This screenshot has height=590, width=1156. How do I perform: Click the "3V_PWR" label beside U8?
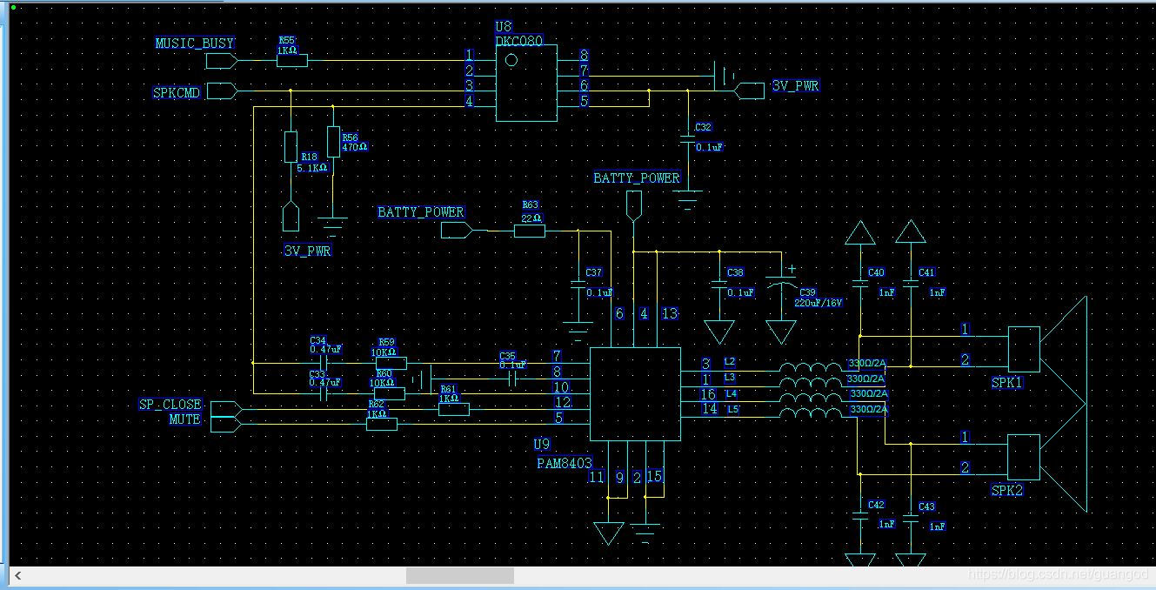point(795,86)
